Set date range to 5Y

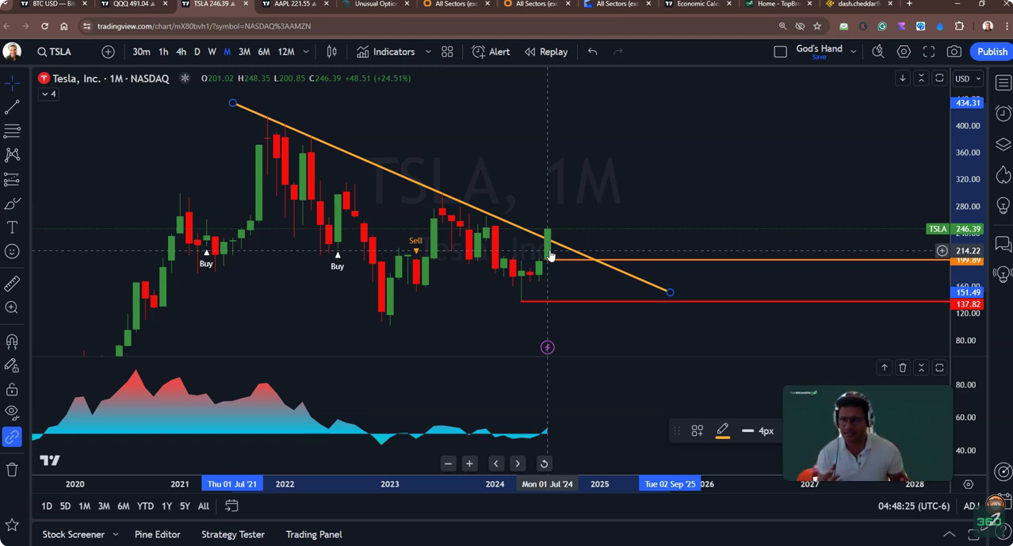point(185,506)
